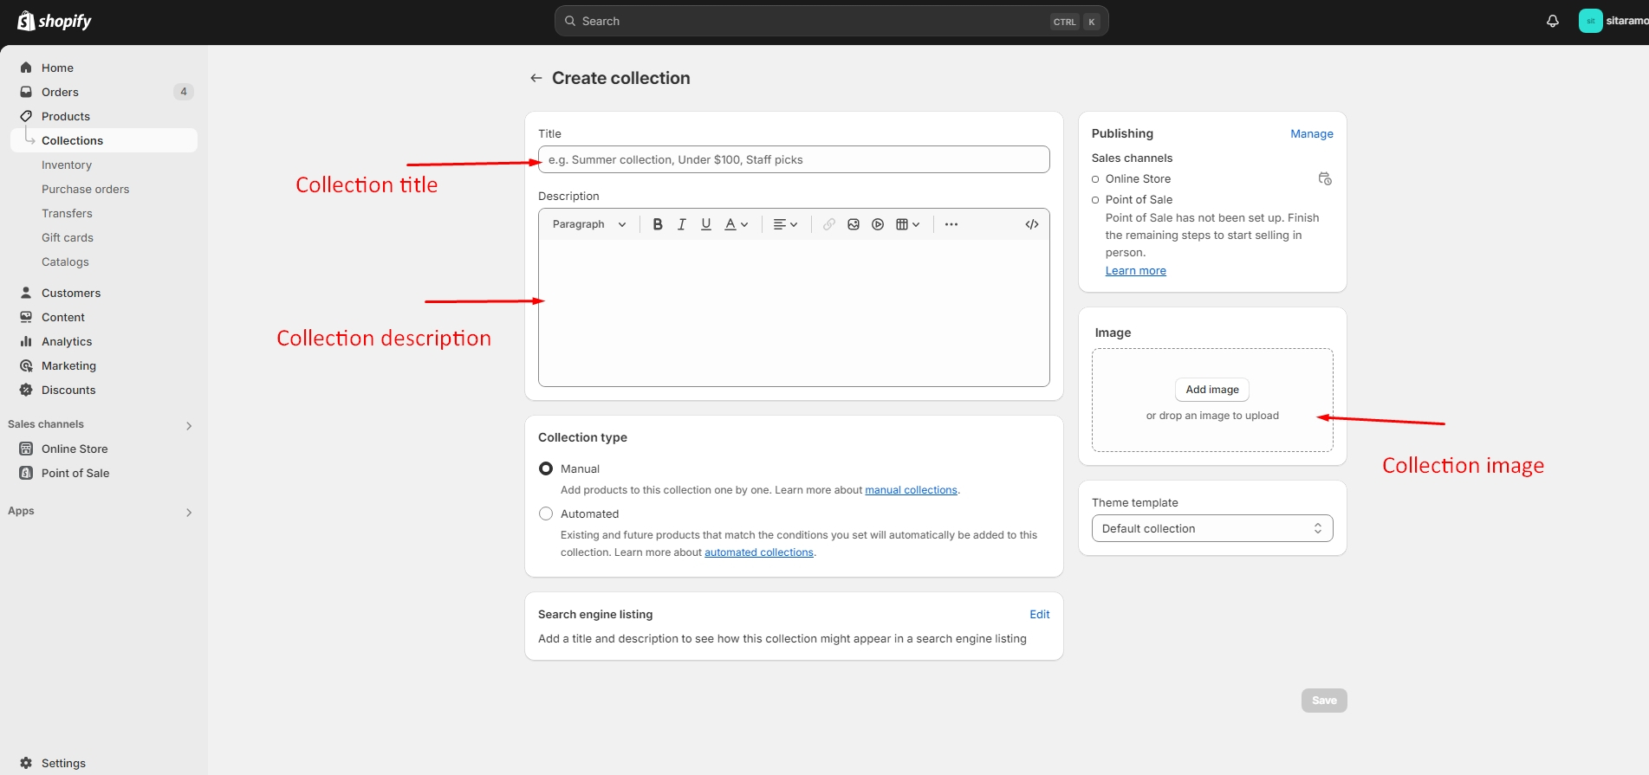Click the insert video icon in editor

click(x=878, y=224)
